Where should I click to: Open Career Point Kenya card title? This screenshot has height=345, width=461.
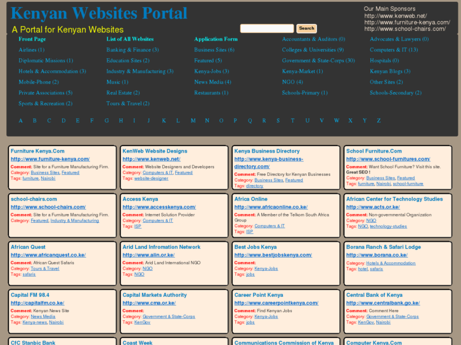pos(259,295)
